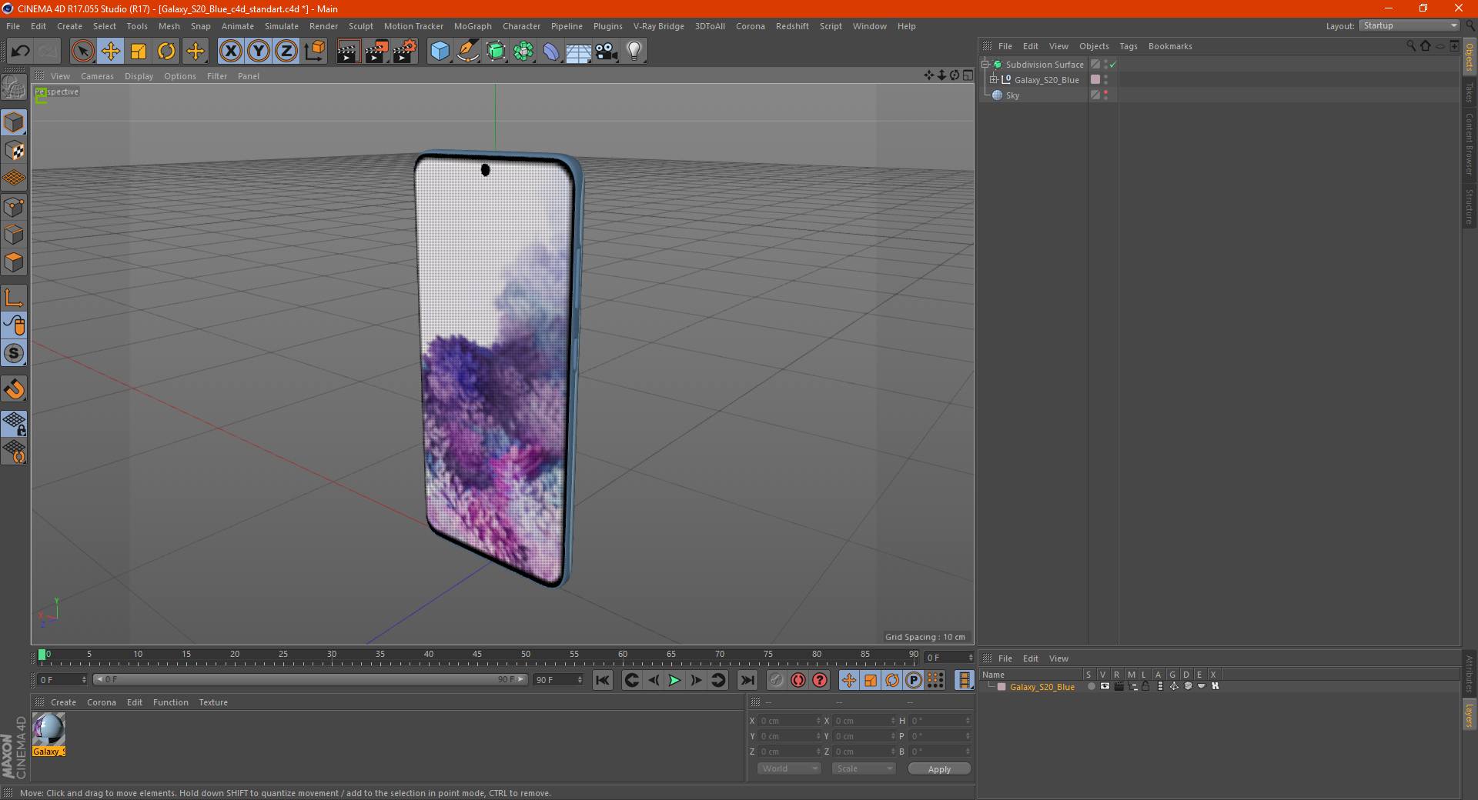Click Render to Picture Viewer icon
1478x800 pixels.
coord(376,52)
